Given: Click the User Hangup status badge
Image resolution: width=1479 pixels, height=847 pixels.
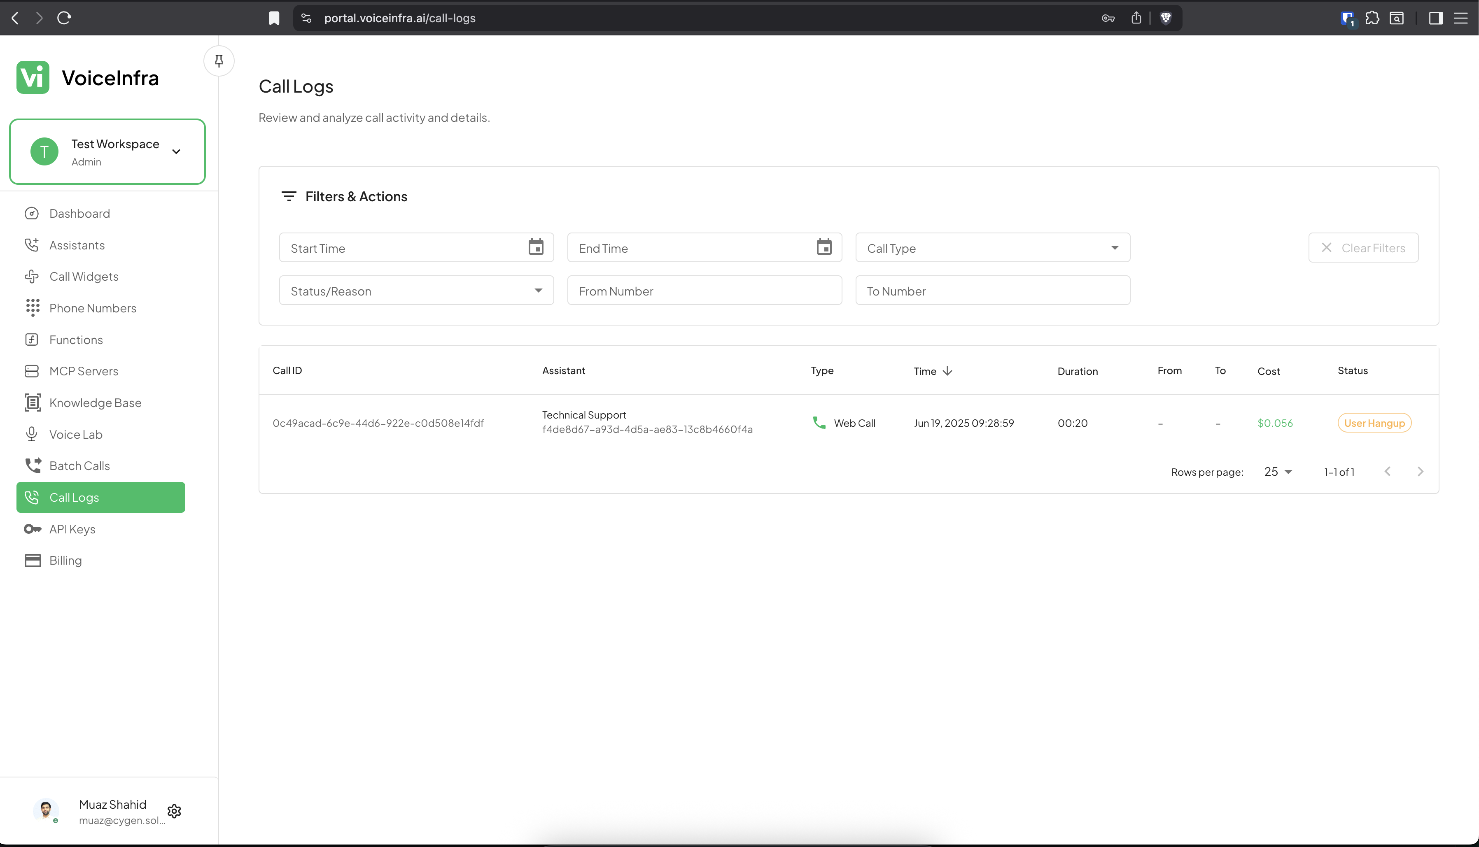Looking at the screenshot, I should click(1374, 423).
